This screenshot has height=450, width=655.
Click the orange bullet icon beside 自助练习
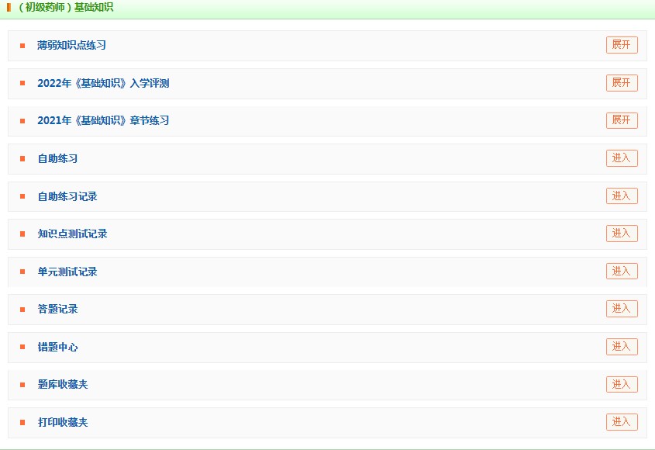click(22, 159)
